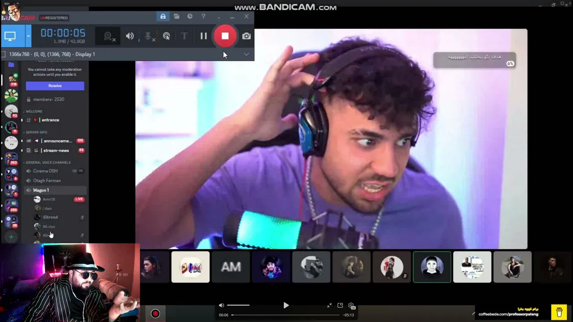
Task: Open video quality settings gear
Action: coord(352,306)
